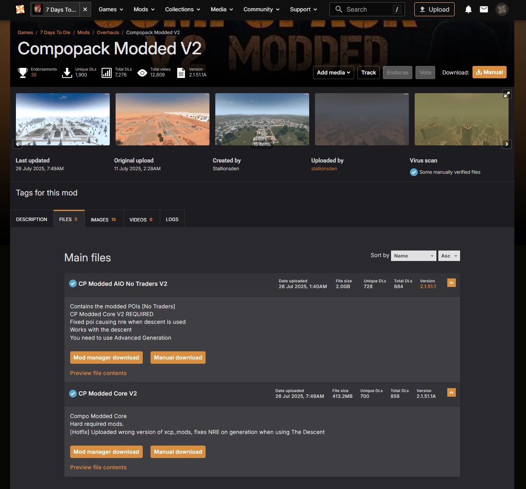Switch to the Logs tab

pyautogui.click(x=172, y=219)
